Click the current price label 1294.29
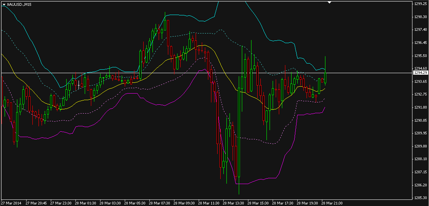The height and width of the screenshot is (206, 429). tap(421, 73)
